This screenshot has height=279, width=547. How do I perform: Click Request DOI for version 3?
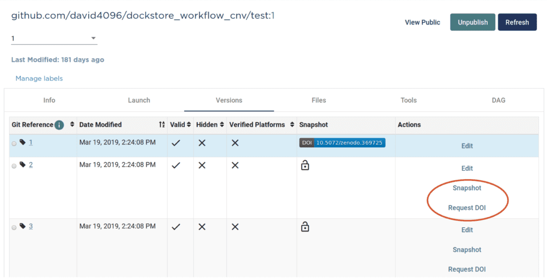[x=467, y=269]
